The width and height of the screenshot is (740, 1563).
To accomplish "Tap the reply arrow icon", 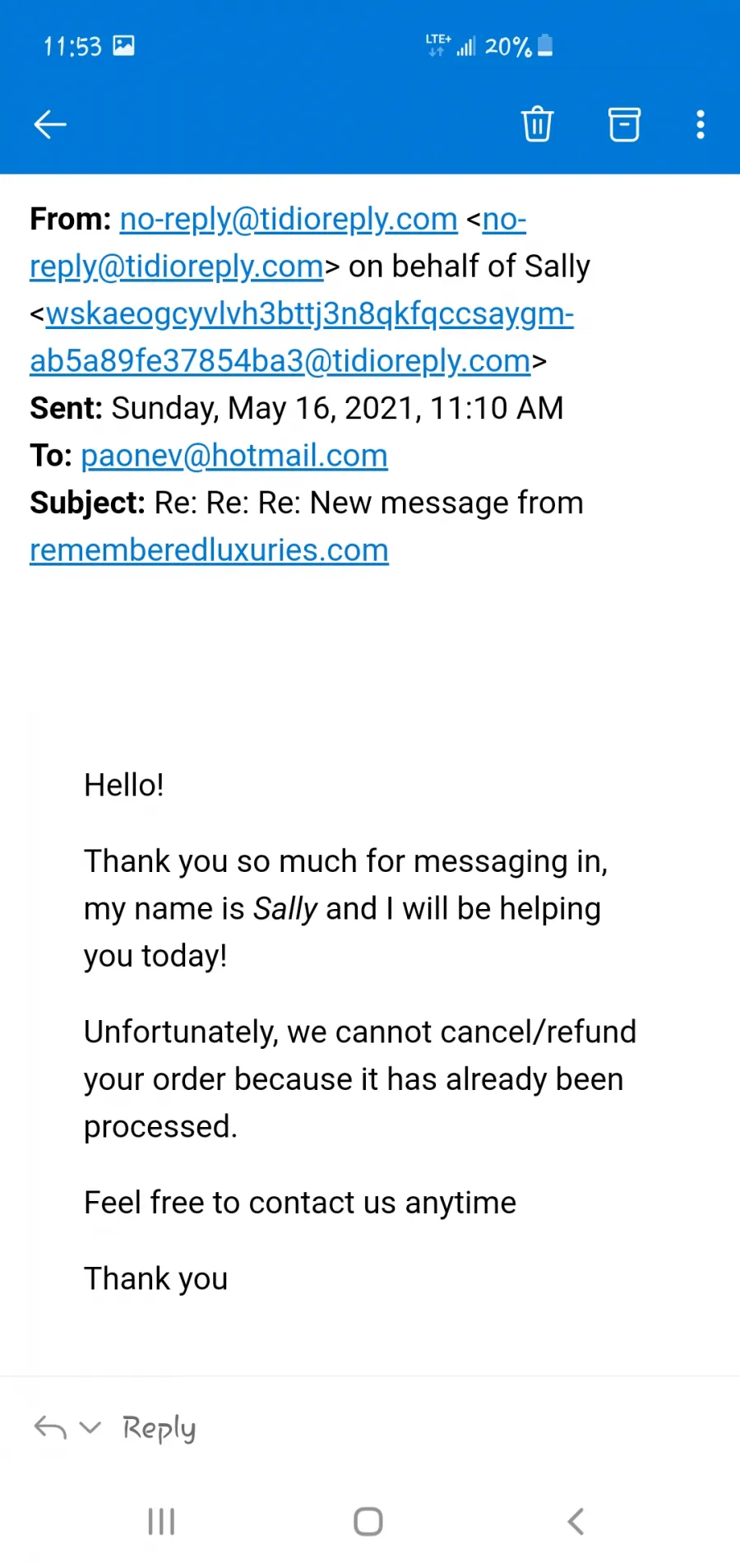I will (x=50, y=1427).
